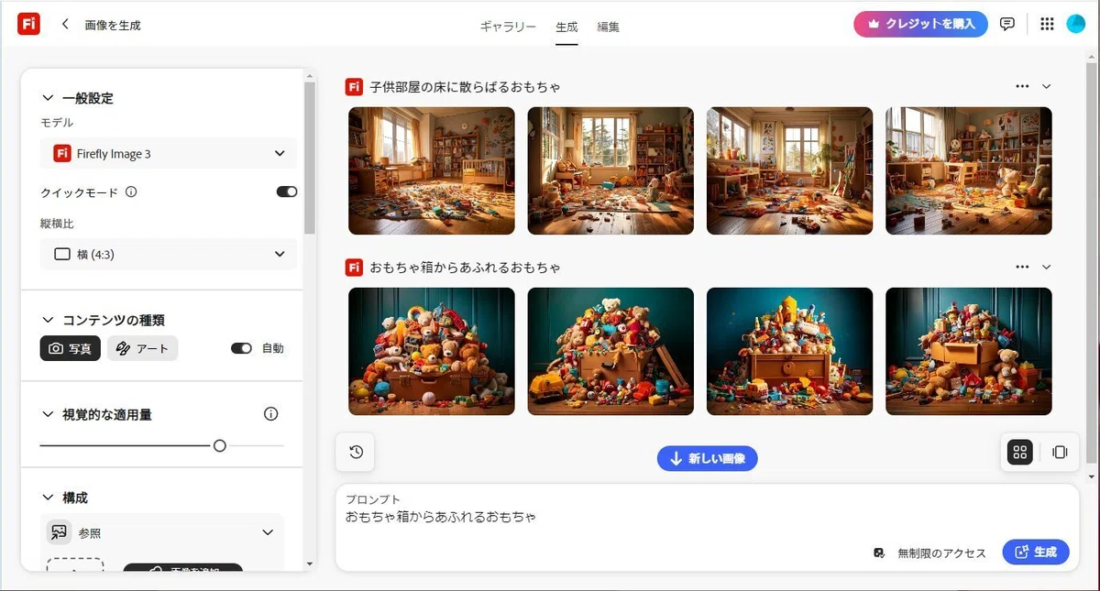Click the Fi icon beside 子供部屋の床に散らばるおもちゃ
Screen dimensions: 1100x591
click(354, 87)
